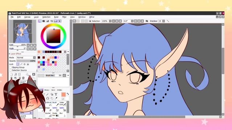Viewport: 232px width, 130px height.
Task: Click the canvas horizontal scrollbar
Action: 152,117
